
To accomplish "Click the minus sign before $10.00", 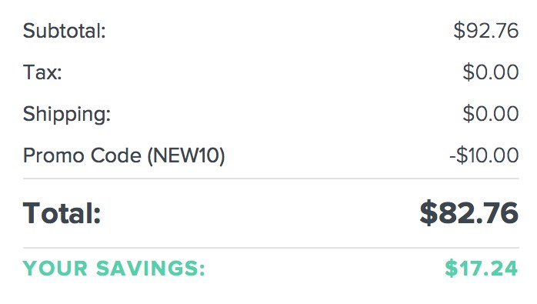I will pyautogui.click(x=452, y=156).
